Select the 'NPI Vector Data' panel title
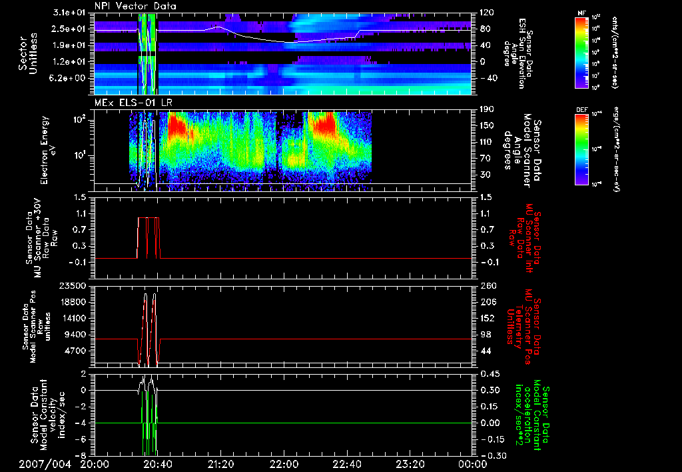Viewport: 682px width, 472px height. pos(135,6)
